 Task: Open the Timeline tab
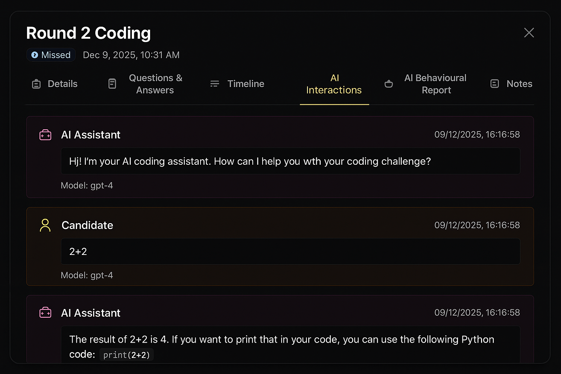245,84
